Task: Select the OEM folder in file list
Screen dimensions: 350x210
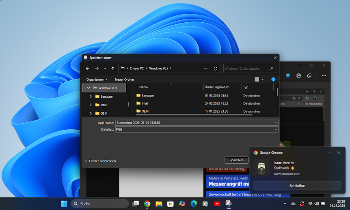Action: [x=143, y=111]
